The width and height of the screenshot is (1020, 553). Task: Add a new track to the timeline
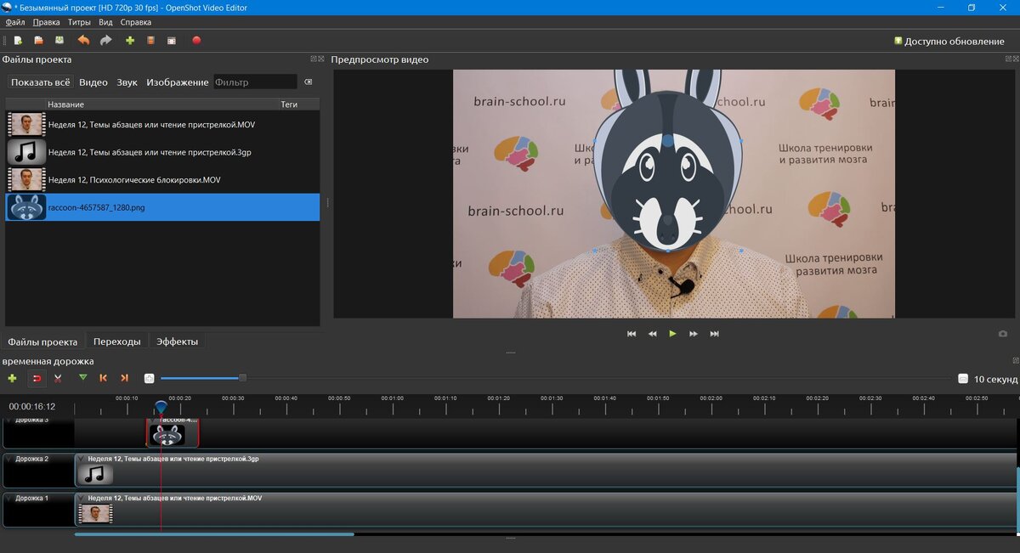(12, 378)
